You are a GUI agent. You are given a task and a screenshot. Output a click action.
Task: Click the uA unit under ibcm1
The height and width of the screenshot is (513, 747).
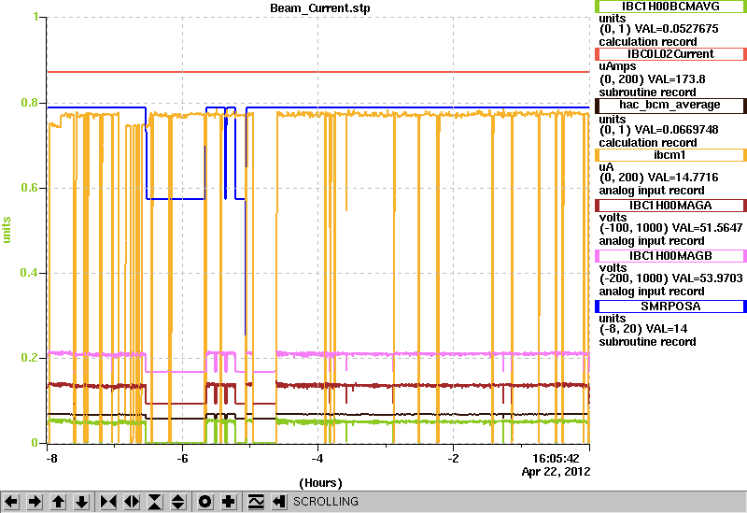[x=606, y=167]
